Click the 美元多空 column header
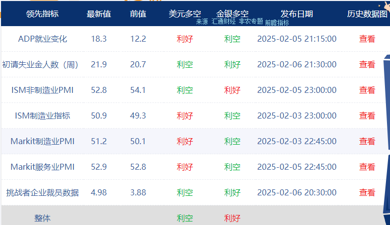The height and width of the screenshot is (225, 390). tap(185, 14)
